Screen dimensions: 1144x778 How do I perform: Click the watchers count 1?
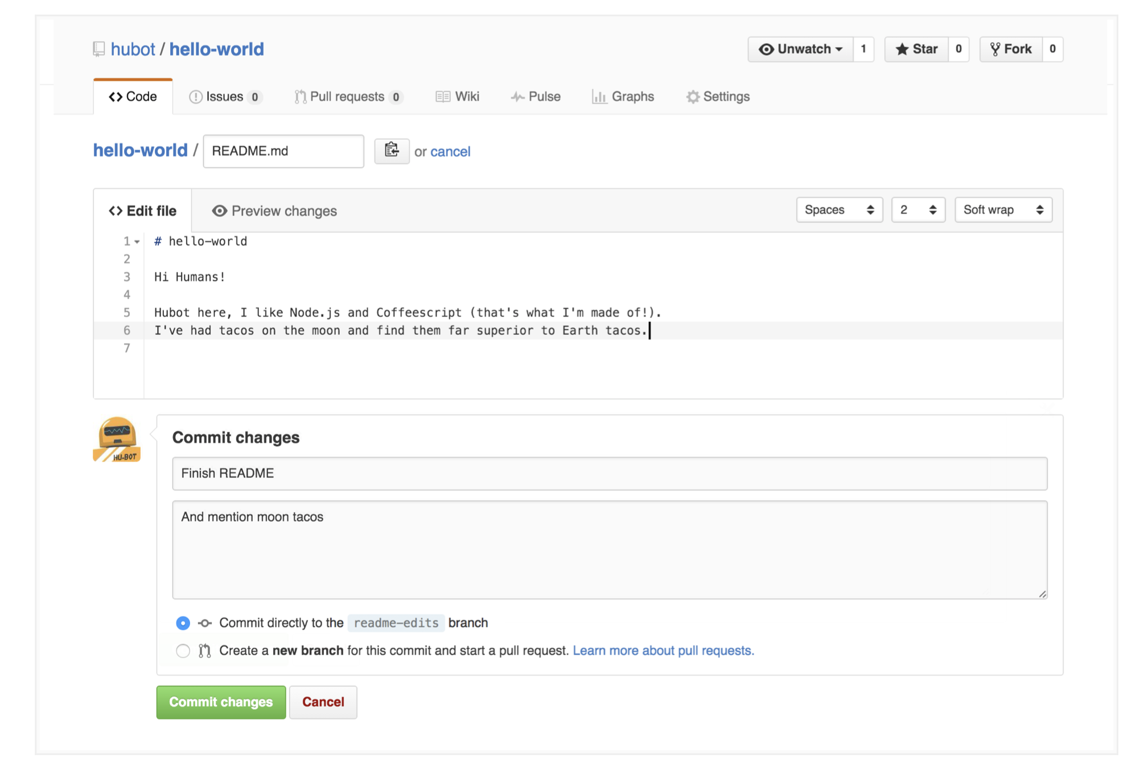pos(863,49)
